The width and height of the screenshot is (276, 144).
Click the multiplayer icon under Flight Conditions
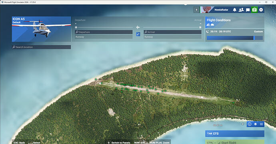coord(208,25)
